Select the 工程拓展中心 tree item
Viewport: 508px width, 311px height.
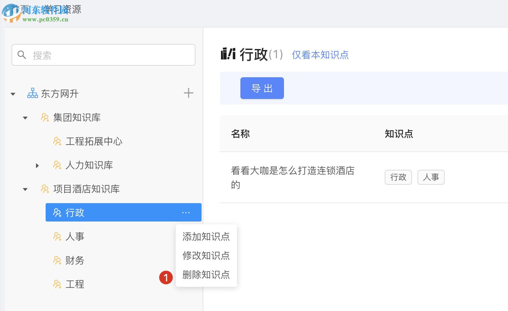94,141
